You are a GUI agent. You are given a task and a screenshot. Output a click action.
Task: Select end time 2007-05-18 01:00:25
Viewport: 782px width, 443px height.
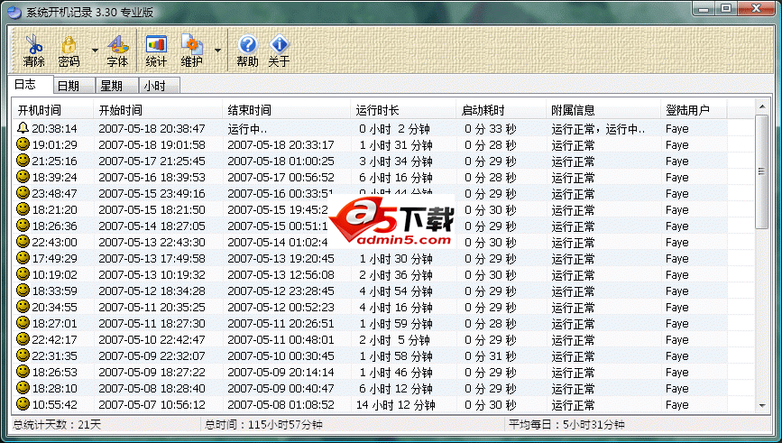281,162
